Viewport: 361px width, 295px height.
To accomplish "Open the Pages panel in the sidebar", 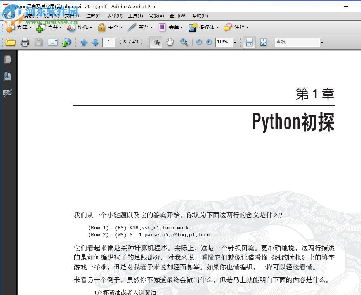I will pos(8,59).
